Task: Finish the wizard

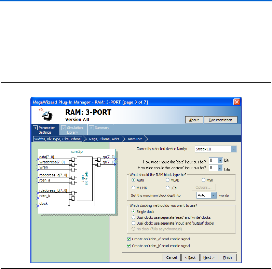Action: 228,257
